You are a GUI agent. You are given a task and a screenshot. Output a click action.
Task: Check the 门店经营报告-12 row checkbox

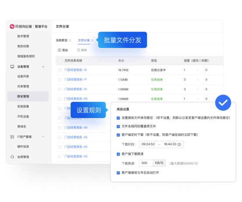60,70
